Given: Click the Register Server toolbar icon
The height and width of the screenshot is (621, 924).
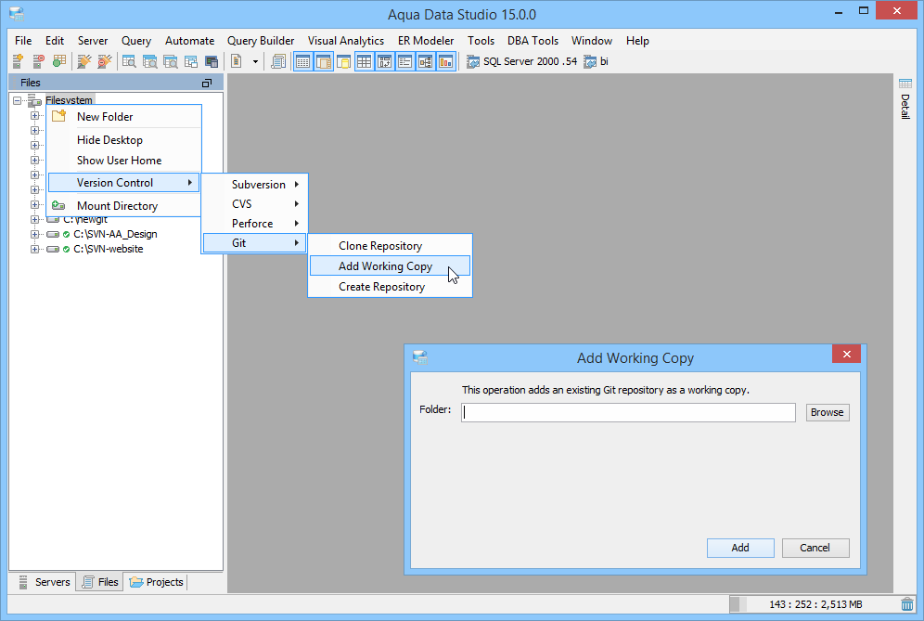Looking at the screenshot, I should 18,60.
